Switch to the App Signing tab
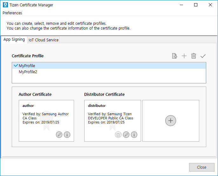Screen dimensions: 218x176 [14, 39]
